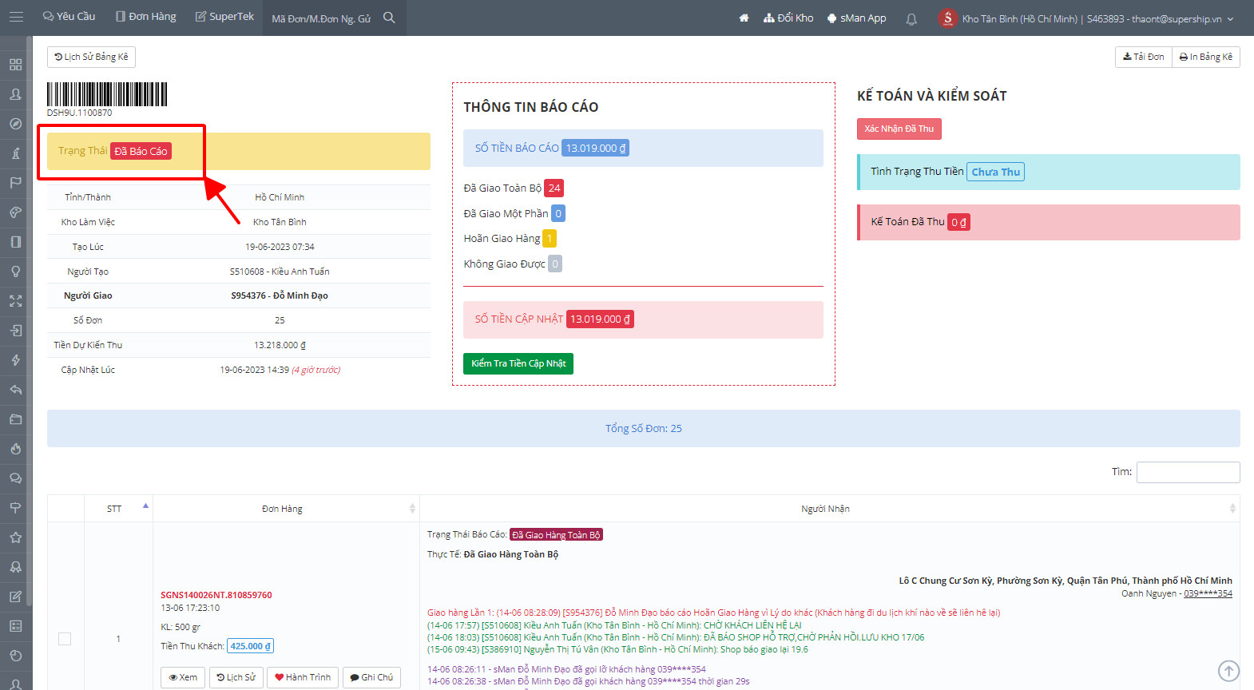The height and width of the screenshot is (690, 1254).
Task: Click the award badge icon in sidebar
Action: [x=15, y=567]
